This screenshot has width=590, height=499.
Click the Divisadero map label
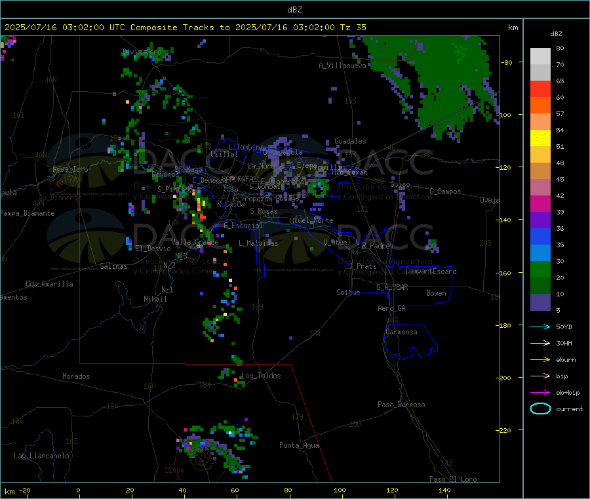pyautogui.click(x=142, y=52)
